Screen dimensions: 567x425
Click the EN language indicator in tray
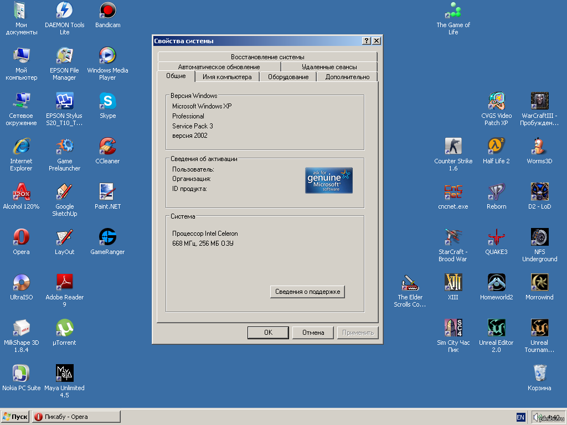520,417
